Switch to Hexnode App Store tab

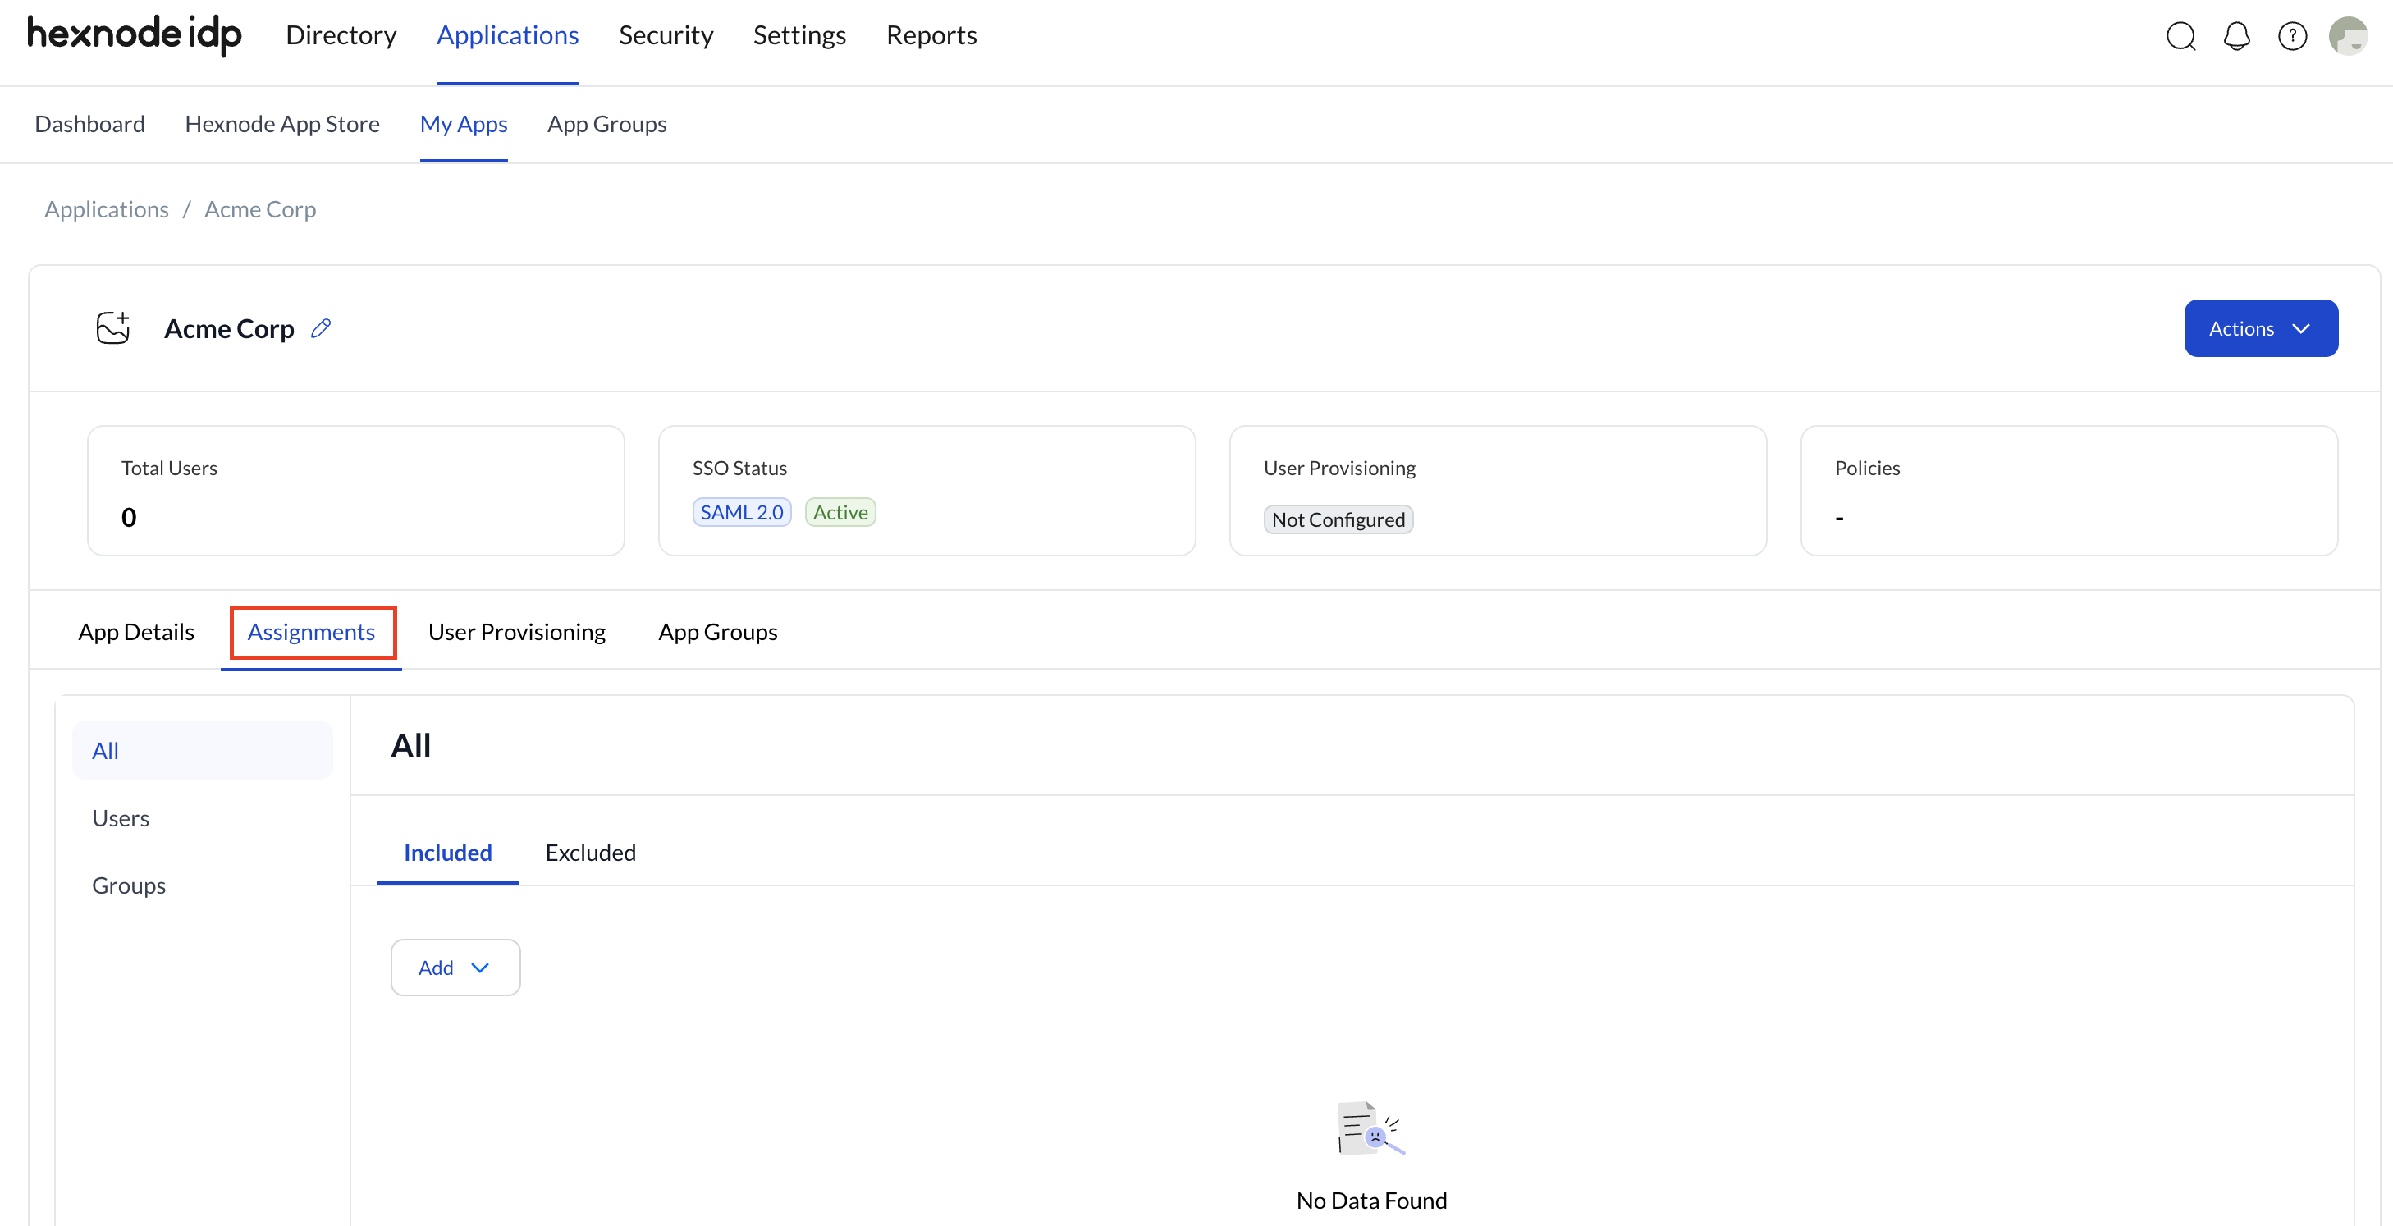pos(282,124)
